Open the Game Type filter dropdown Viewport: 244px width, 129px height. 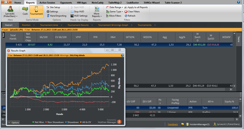(114, 12)
